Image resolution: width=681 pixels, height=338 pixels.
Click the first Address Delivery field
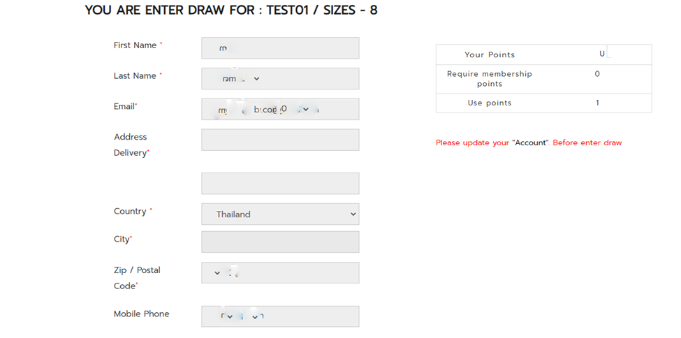point(280,140)
